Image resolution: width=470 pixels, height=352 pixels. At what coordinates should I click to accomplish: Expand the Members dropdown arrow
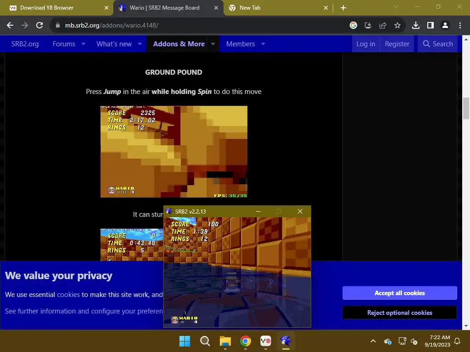coord(263,44)
